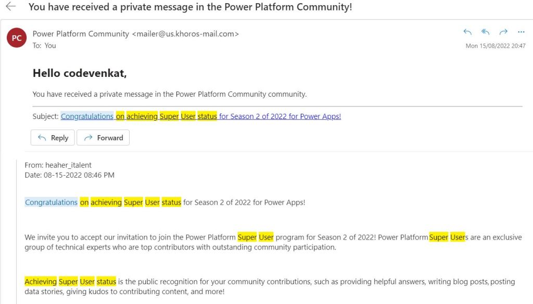Open the Congratulations Super User subject link

click(200, 116)
